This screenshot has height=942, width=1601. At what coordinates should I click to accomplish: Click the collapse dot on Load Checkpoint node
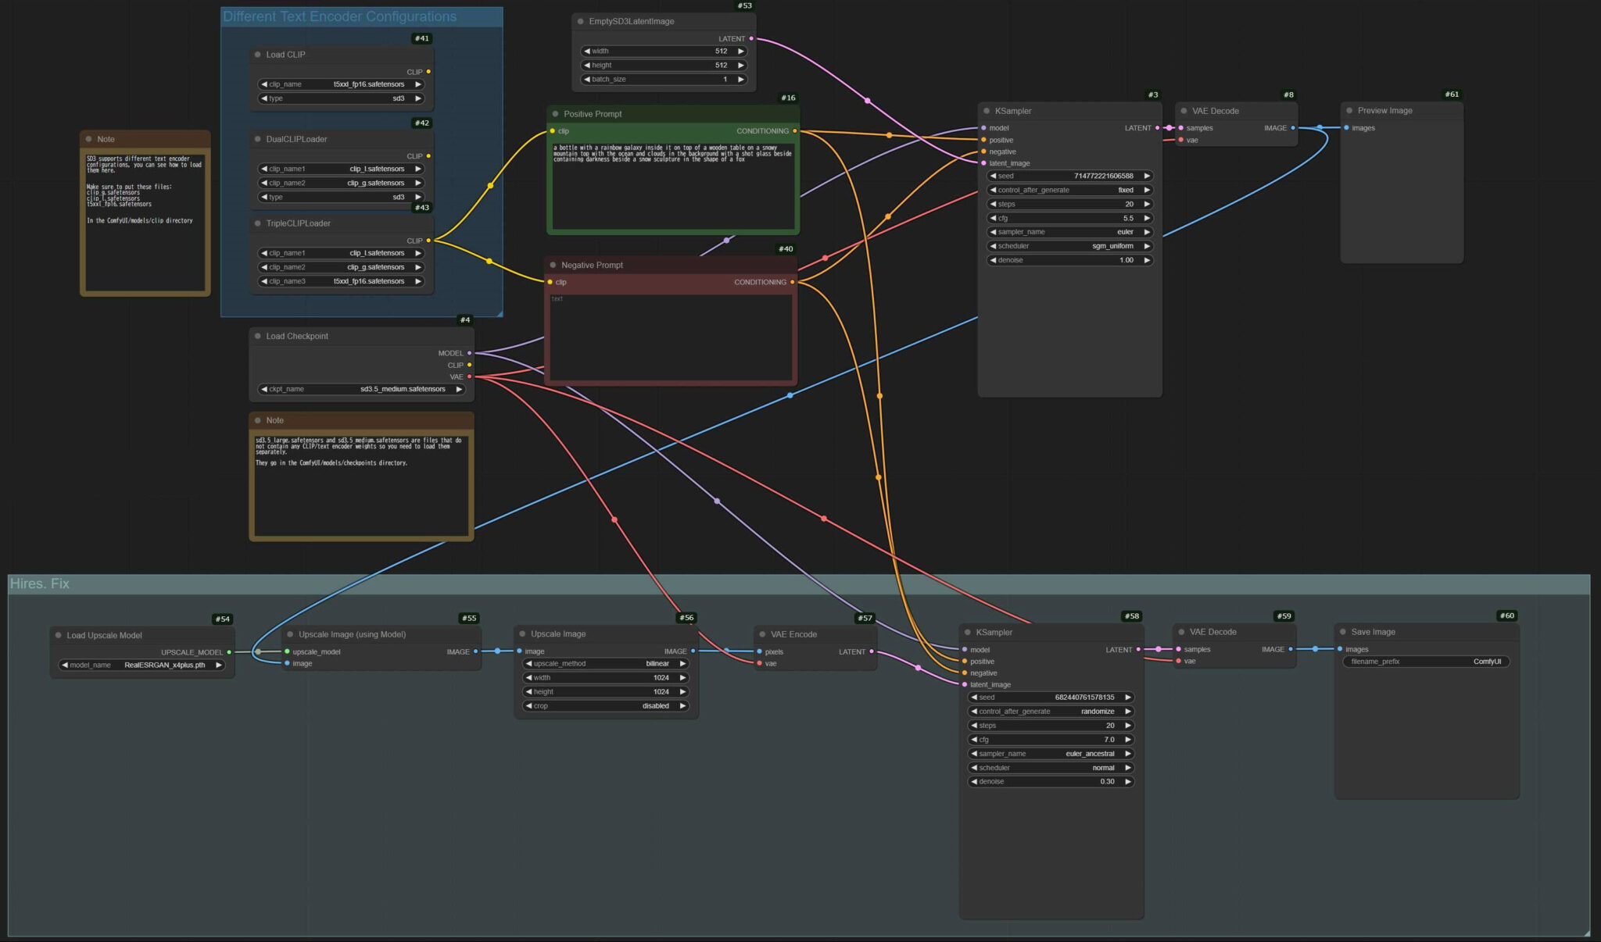(x=258, y=336)
